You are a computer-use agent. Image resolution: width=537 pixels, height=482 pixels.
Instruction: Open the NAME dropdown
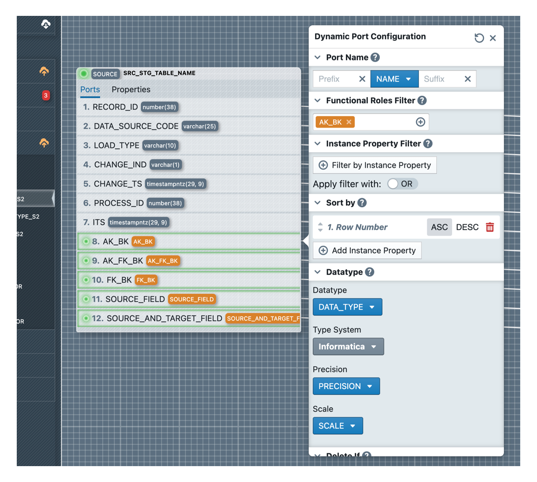(394, 79)
